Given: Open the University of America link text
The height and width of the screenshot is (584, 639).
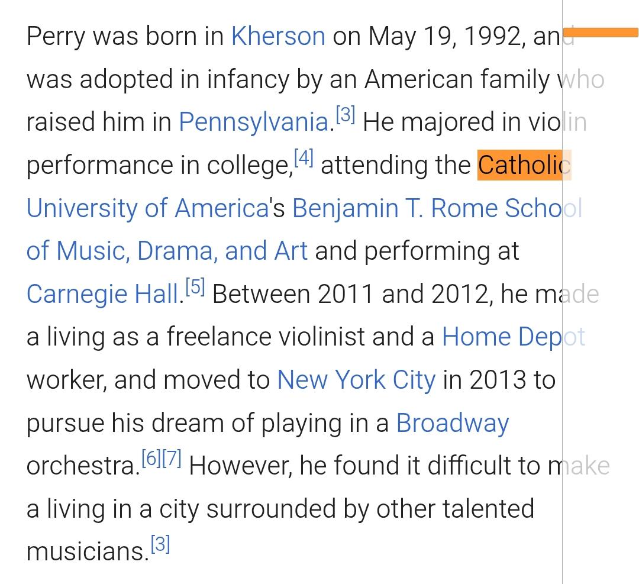Looking at the screenshot, I should tap(147, 208).
